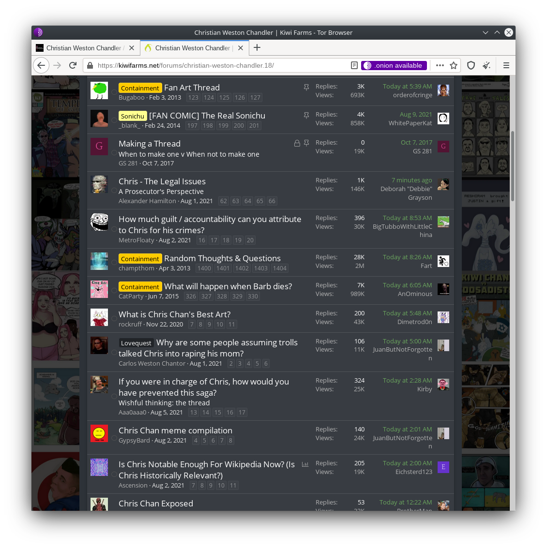Select the checkbox beside Fan Art Thread
This screenshot has width=547, height=548.
(x=114, y=92)
